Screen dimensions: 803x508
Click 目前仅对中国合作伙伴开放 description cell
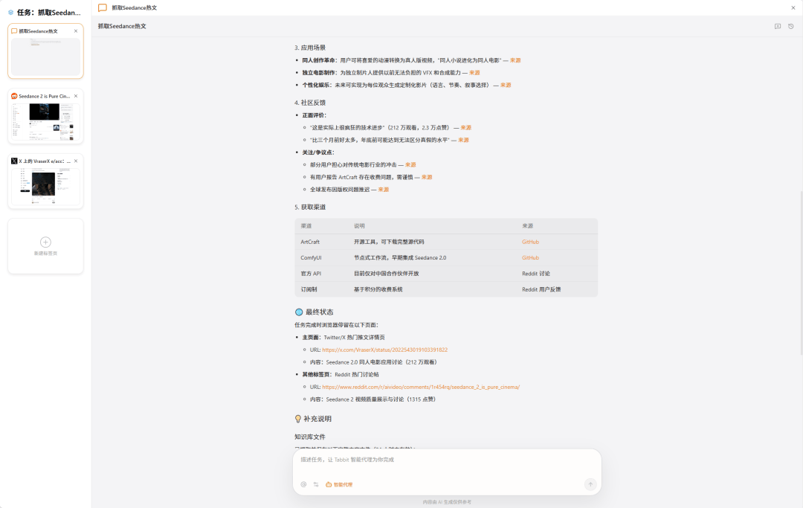(x=386, y=274)
